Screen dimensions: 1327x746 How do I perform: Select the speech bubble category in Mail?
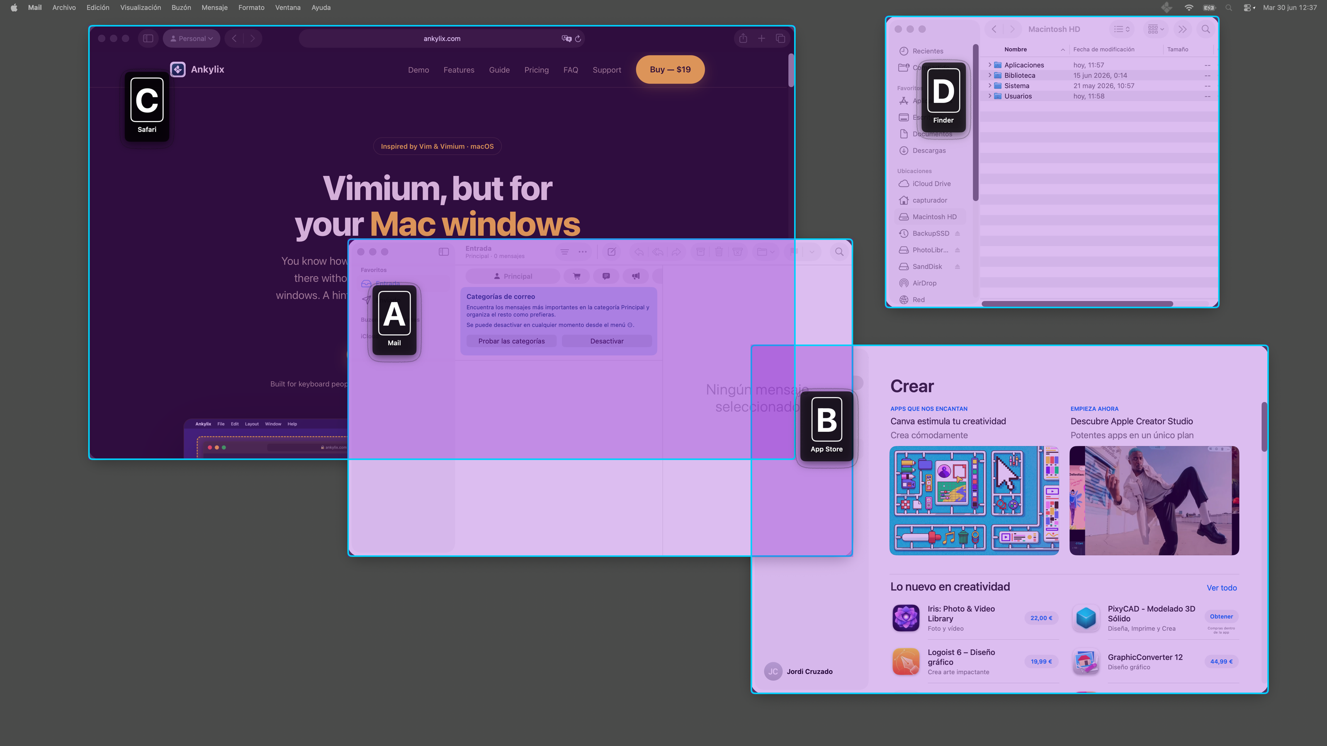(x=606, y=276)
